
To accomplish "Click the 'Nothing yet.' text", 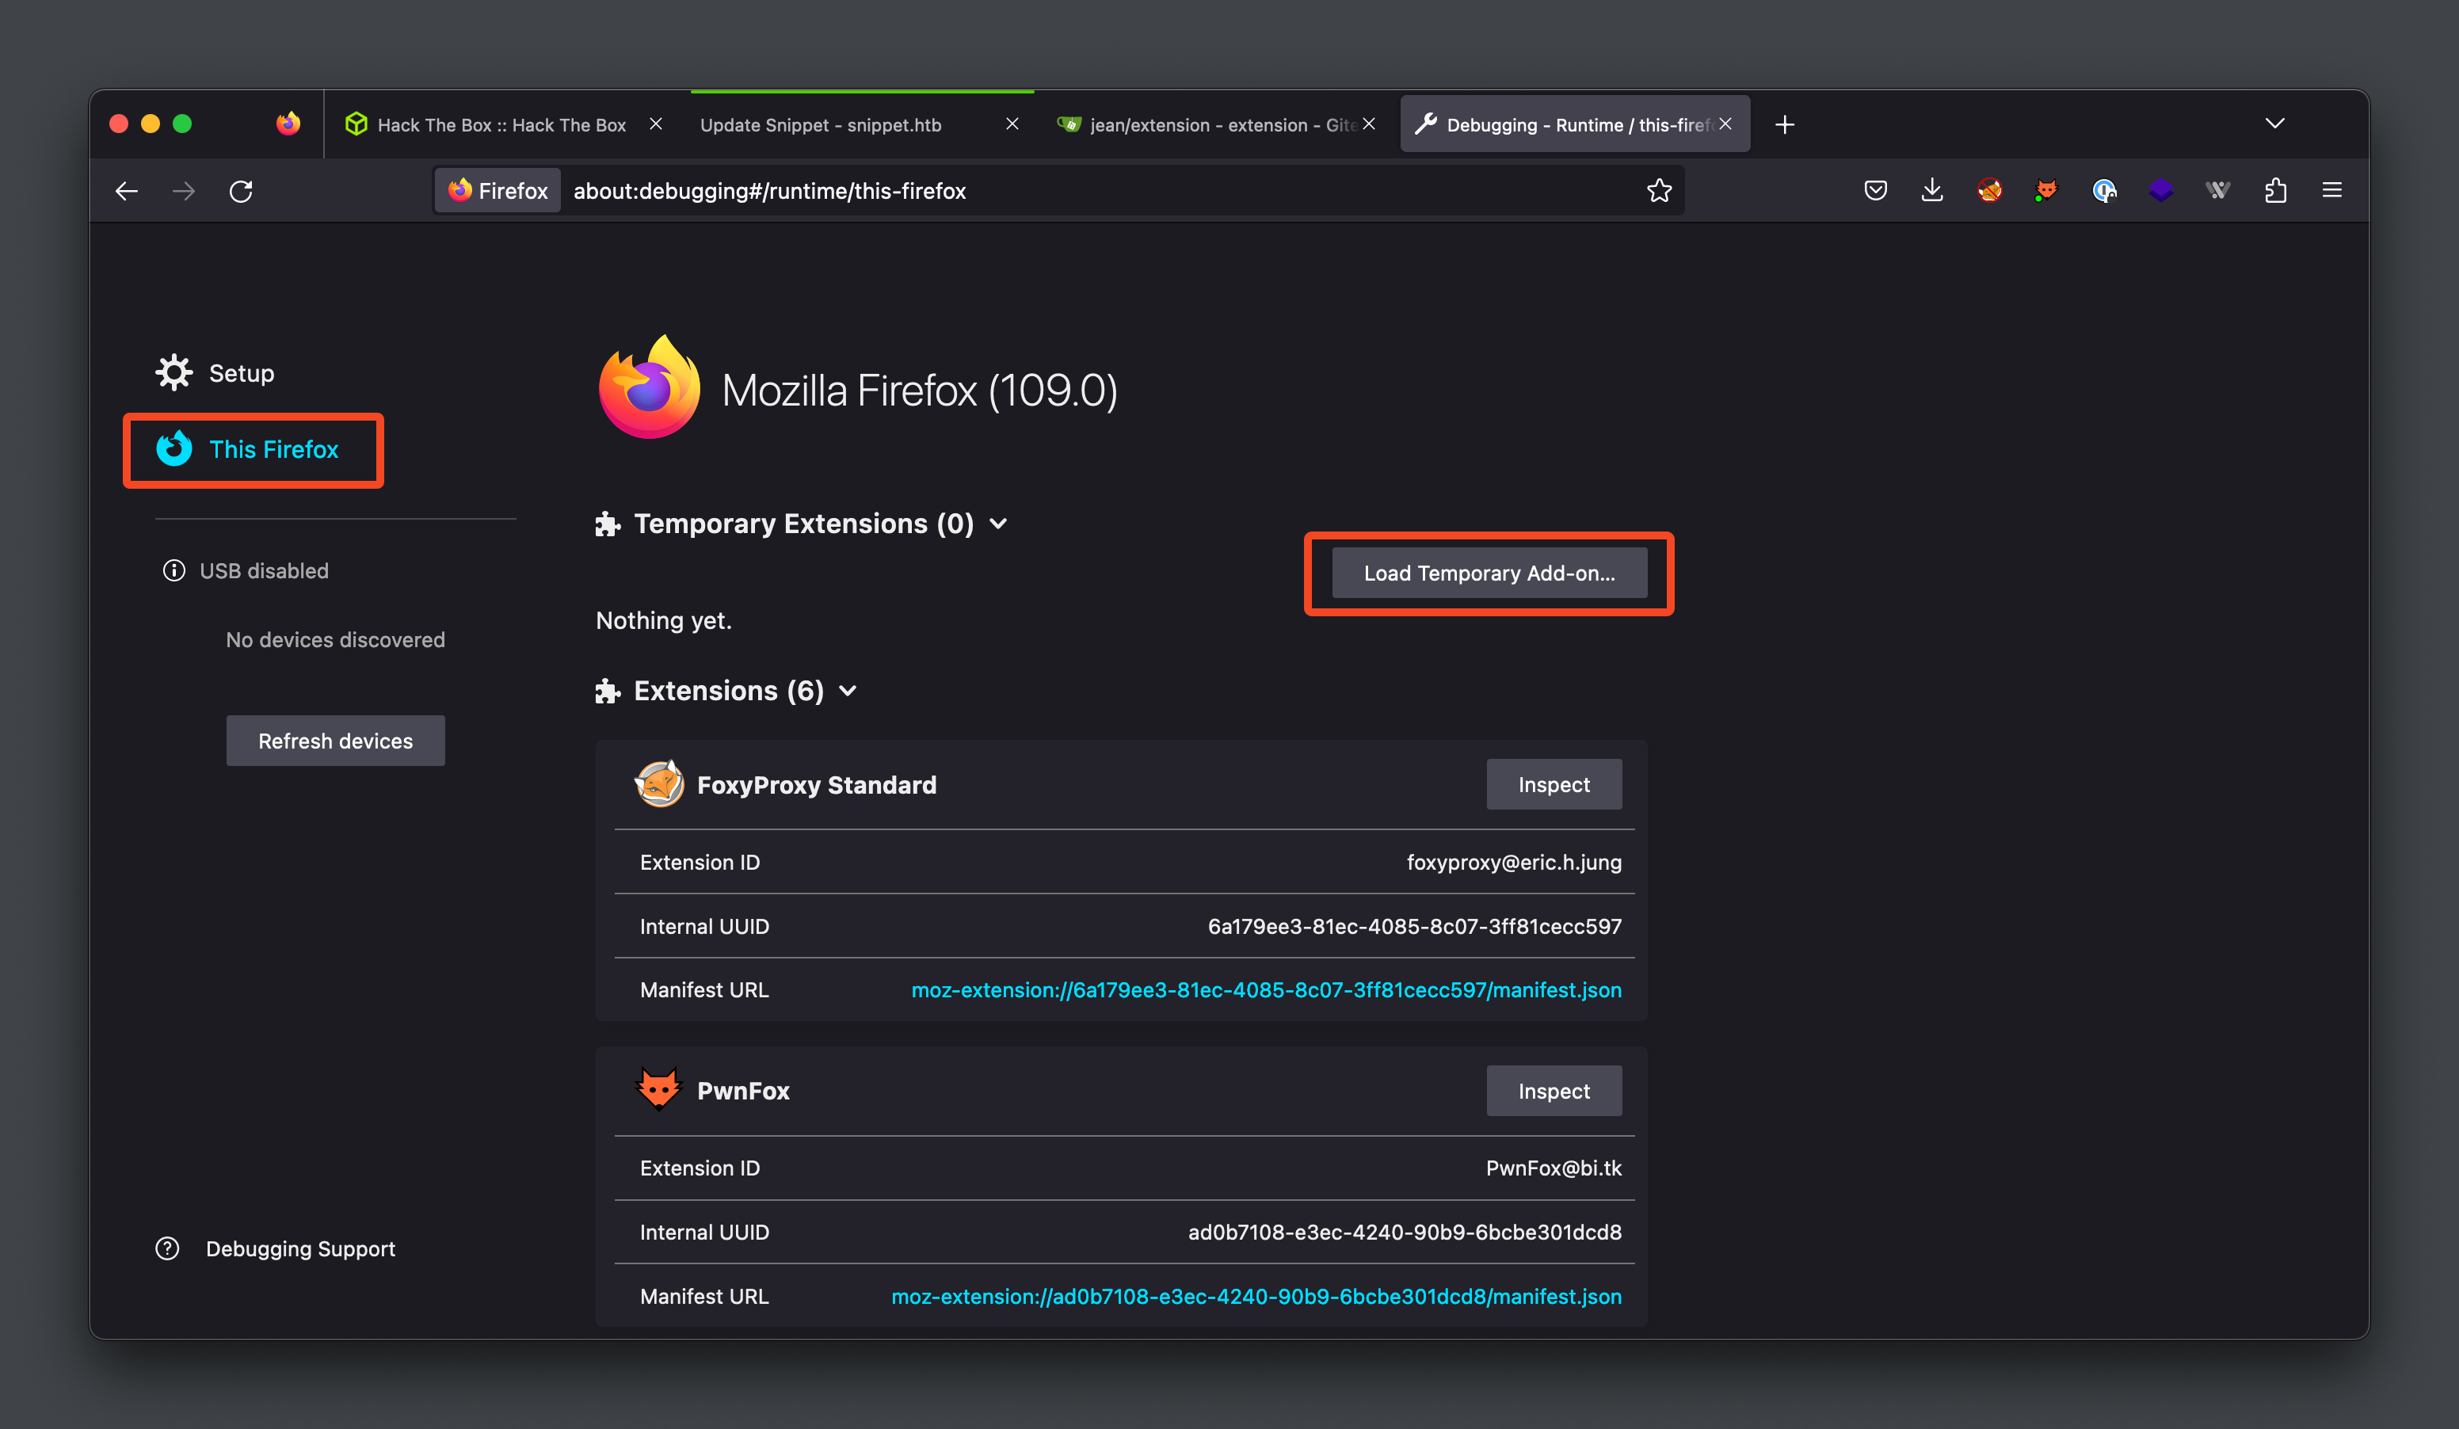I will pos(664,620).
